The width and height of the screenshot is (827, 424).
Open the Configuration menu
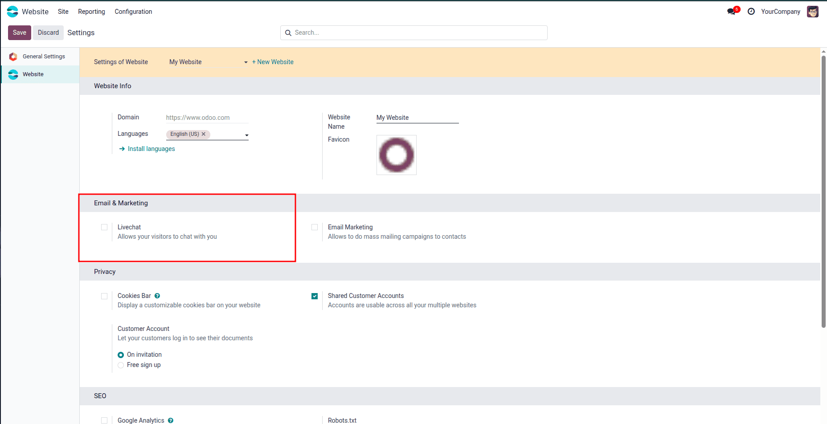coord(133,12)
